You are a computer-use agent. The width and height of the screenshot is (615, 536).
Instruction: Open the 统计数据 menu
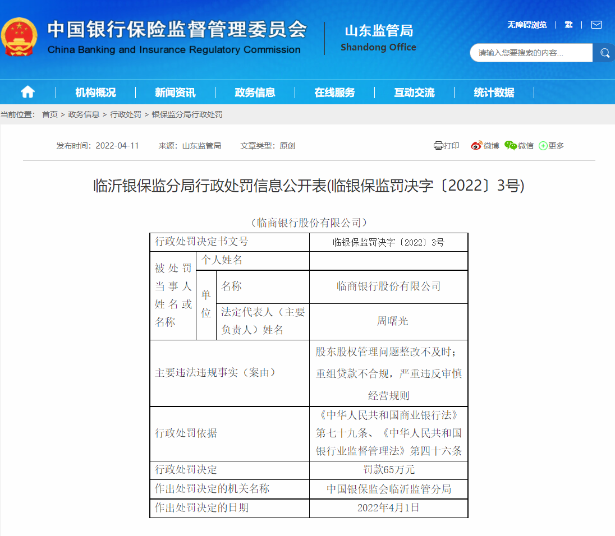[x=493, y=92]
